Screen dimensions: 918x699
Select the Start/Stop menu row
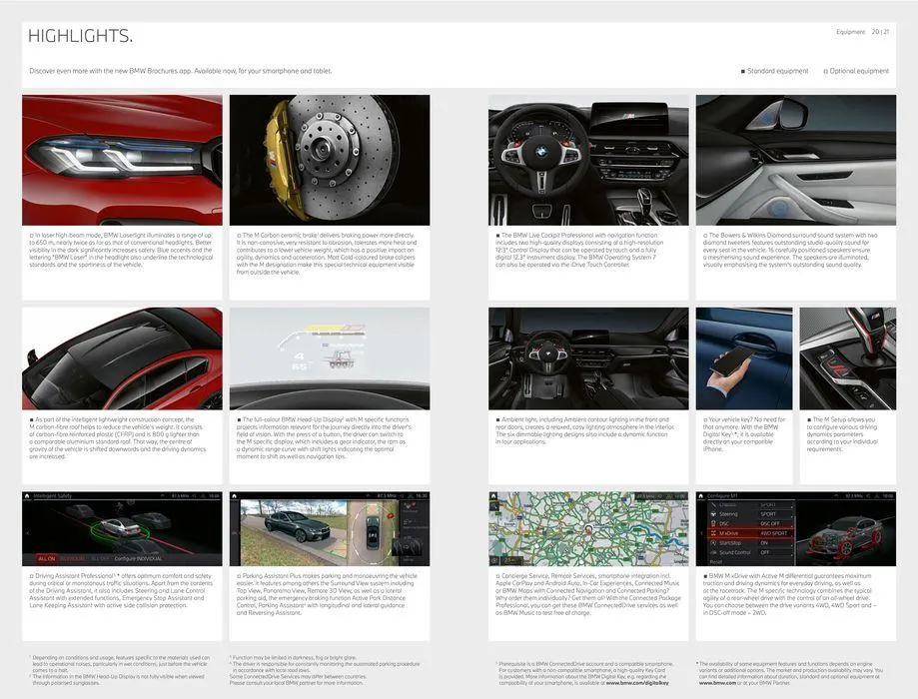732,542
